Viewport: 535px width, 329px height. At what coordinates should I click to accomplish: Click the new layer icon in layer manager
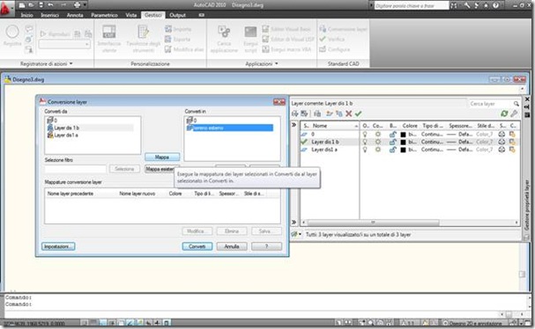coord(330,113)
